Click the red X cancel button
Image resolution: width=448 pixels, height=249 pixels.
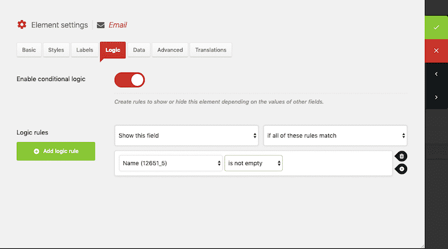point(436,51)
